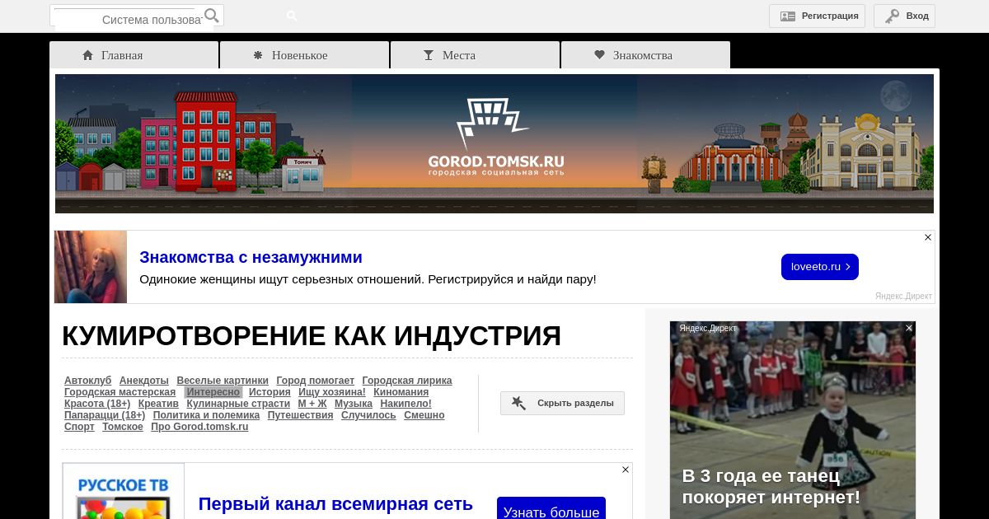Open the Папарацци (18+) section
This screenshot has width=989, height=519.
point(105,415)
